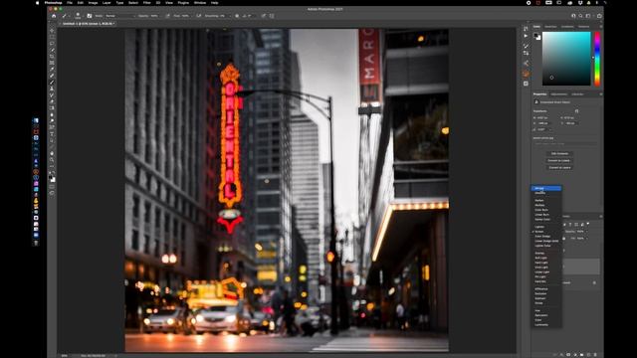The image size is (637, 358).
Task: Open the workspace switcher icon
Action: 588,16
